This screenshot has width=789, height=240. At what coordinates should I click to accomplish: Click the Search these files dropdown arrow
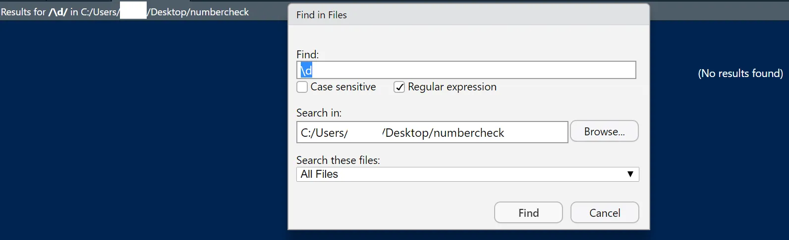click(630, 174)
